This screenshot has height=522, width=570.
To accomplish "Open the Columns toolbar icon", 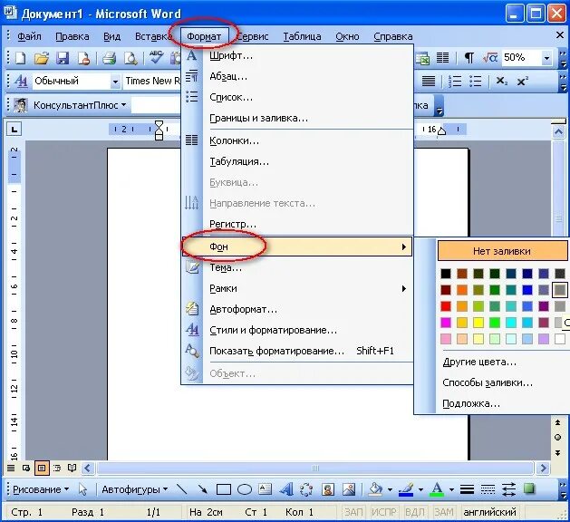I will (x=442, y=57).
